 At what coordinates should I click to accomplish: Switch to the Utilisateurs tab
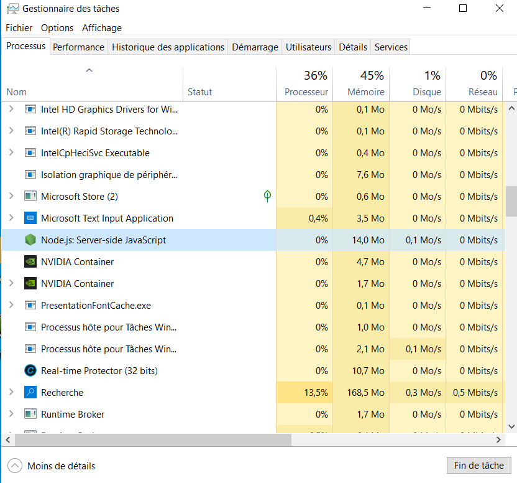tap(308, 47)
